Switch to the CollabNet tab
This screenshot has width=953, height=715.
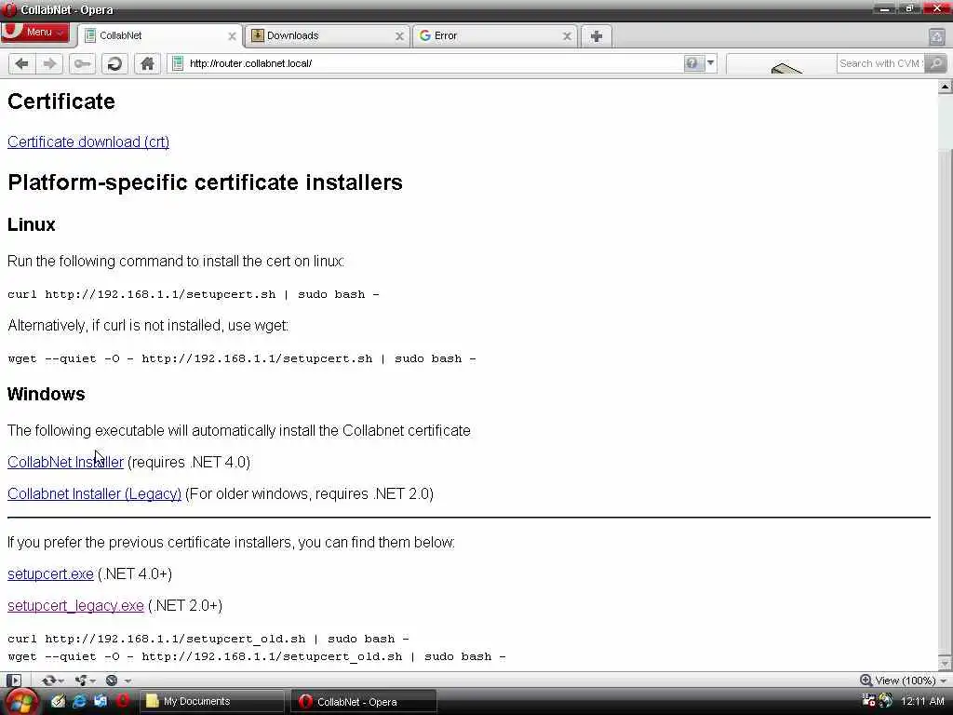click(x=159, y=36)
